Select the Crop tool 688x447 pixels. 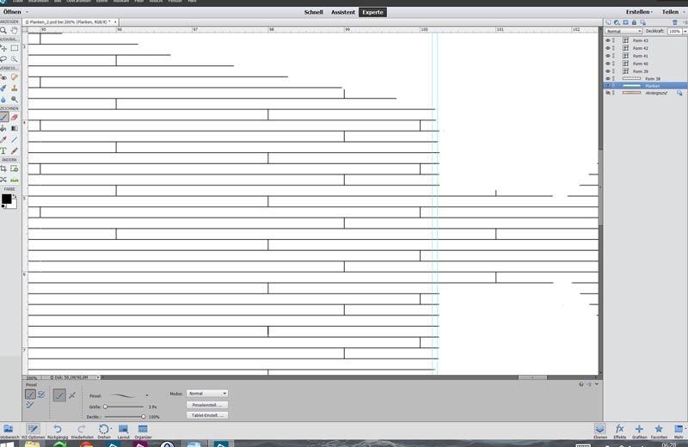3,168
